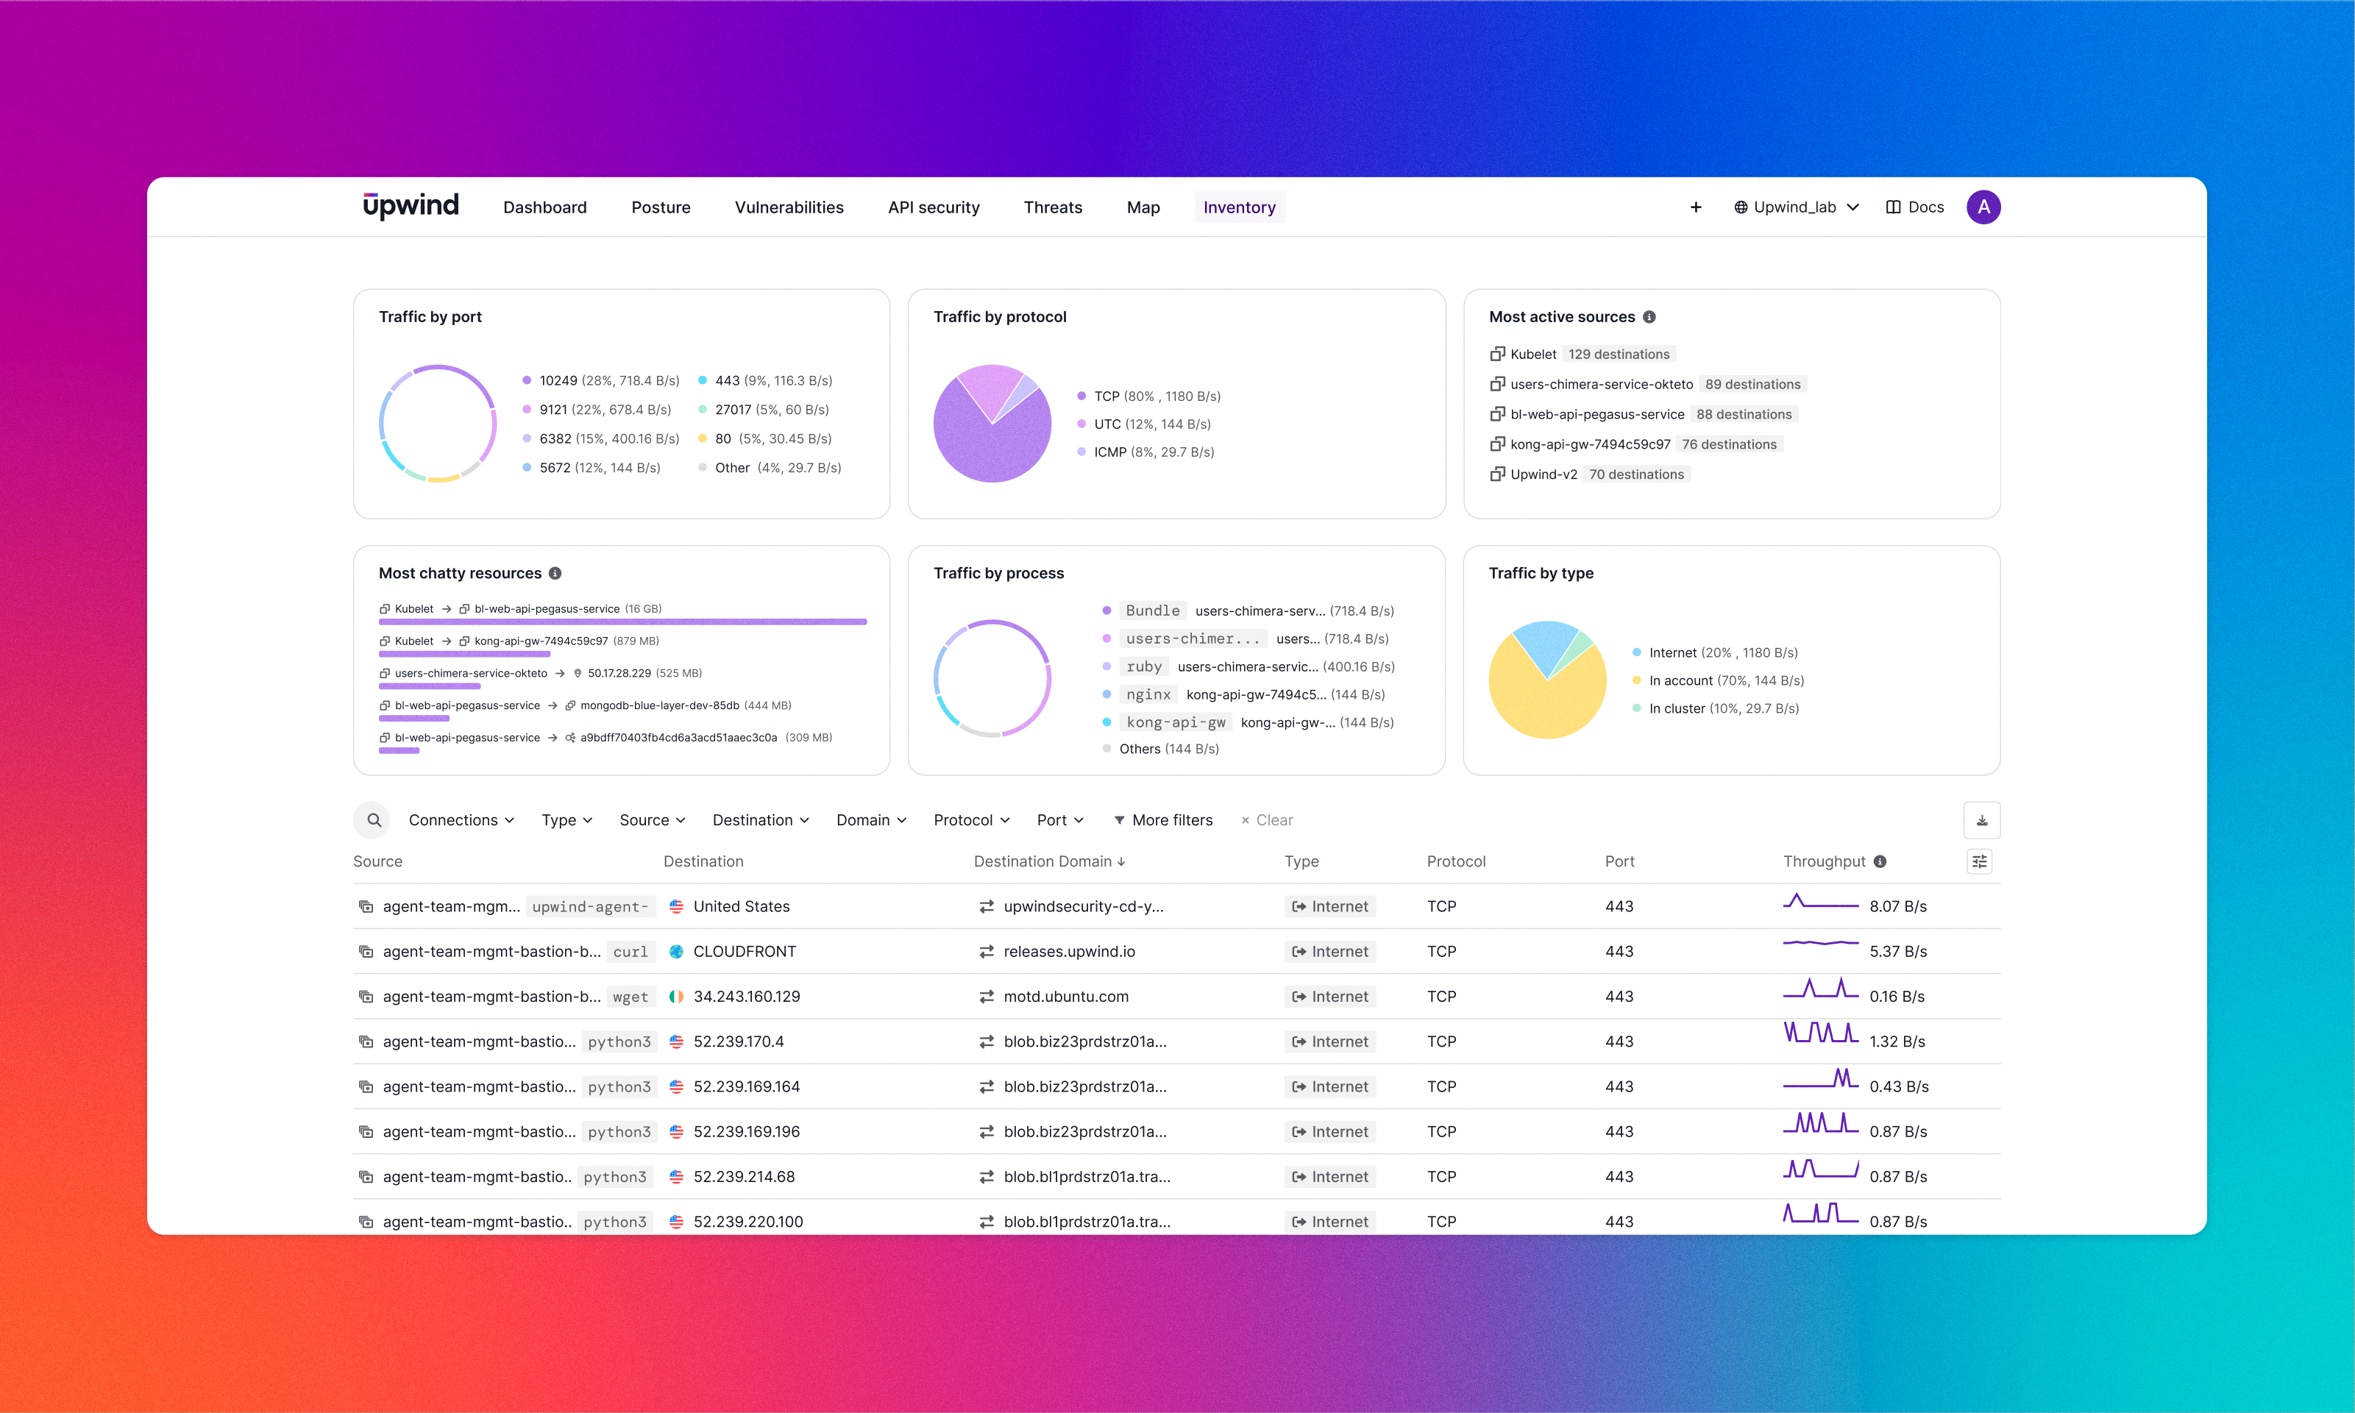Click the plus icon in header
The image size is (2355, 1413).
(1695, 207)
